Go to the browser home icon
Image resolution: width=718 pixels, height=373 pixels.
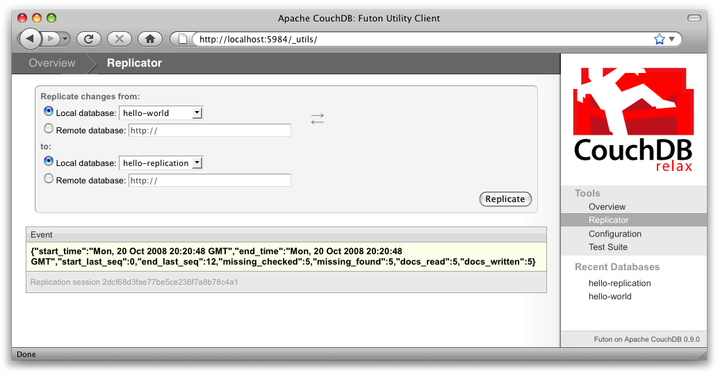pyautogui.click(x=150, y=39)
